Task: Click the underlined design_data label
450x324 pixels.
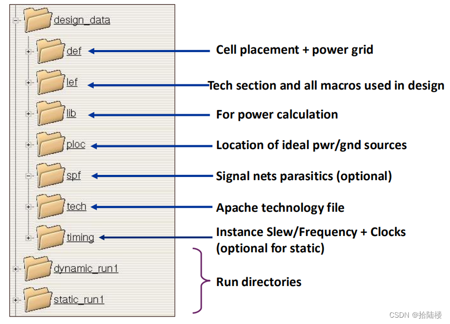Action: [81, 20]
